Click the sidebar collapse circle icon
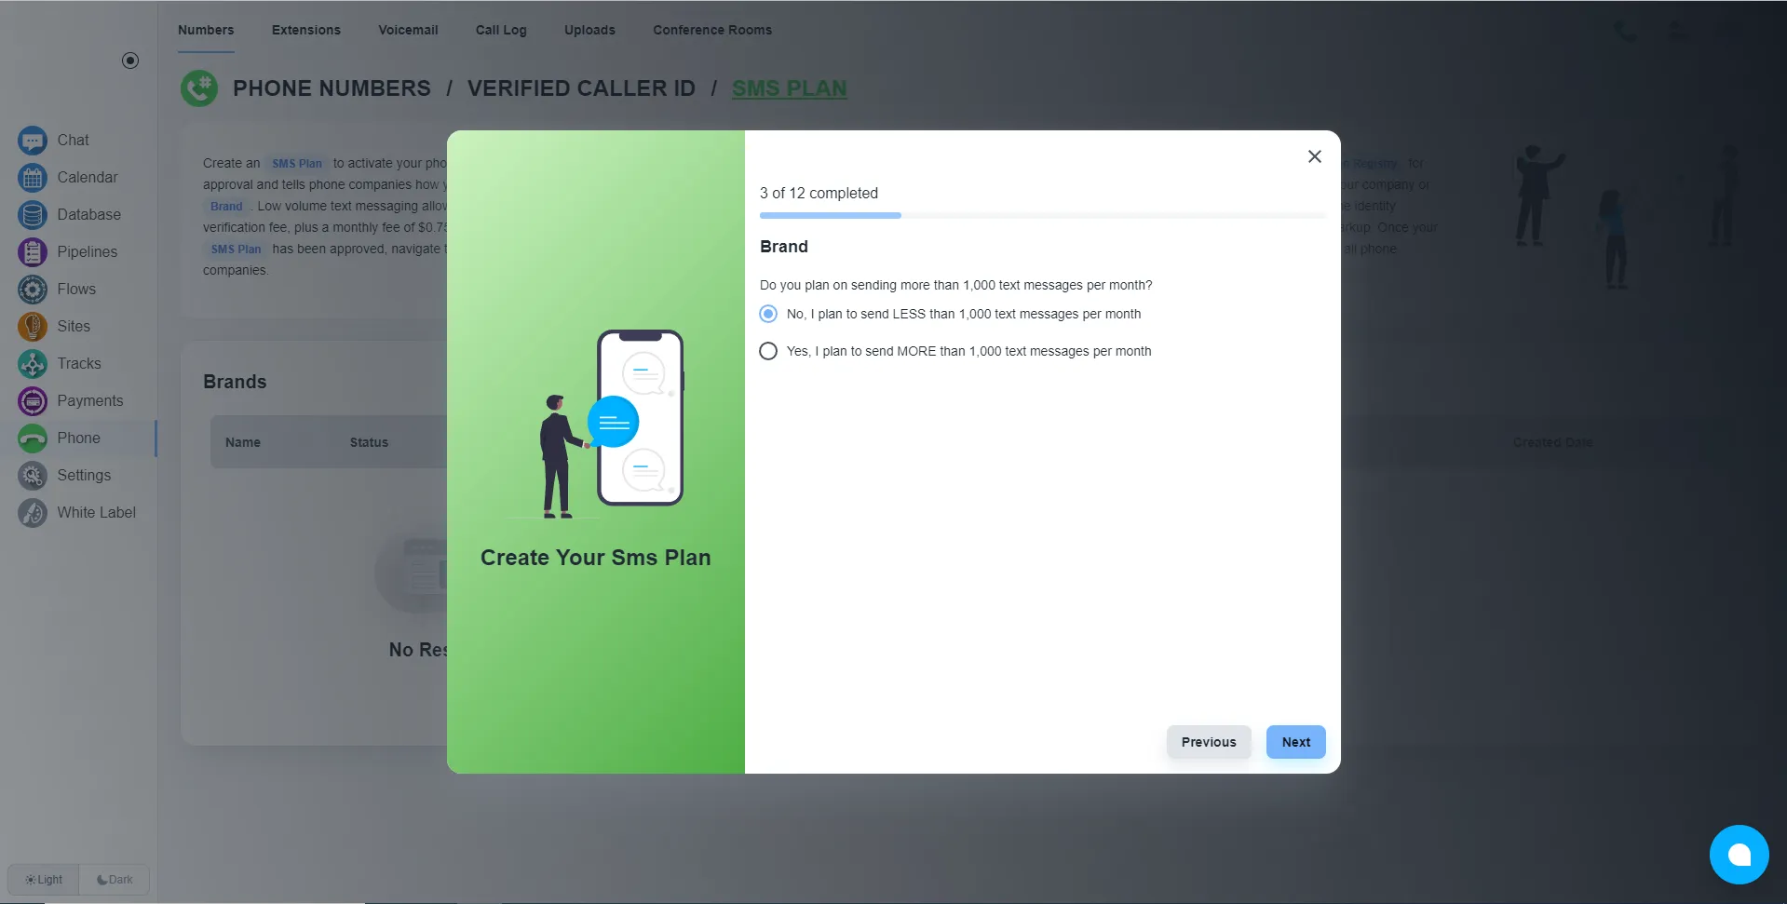The width and height of the screenshot is (1787, 904). (130, 61)
